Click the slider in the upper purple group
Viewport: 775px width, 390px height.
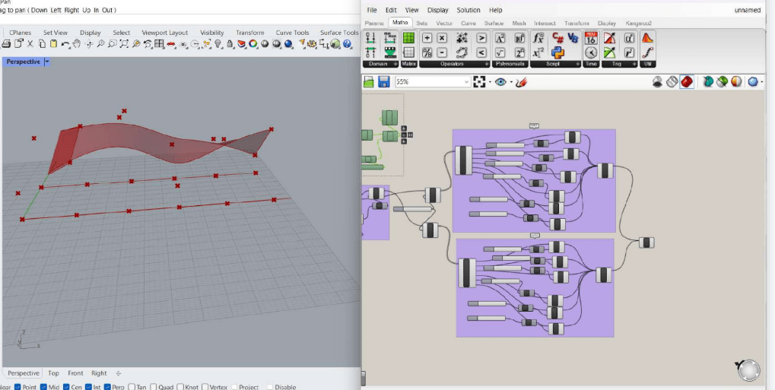click(505, 144)
